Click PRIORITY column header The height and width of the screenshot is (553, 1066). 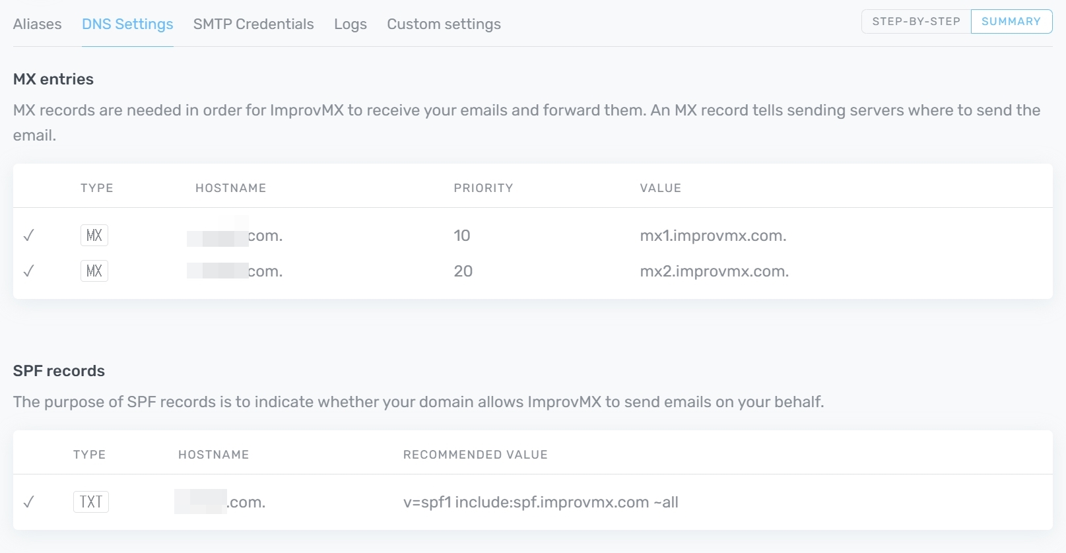pyautogui.click(x=483, y=188)
